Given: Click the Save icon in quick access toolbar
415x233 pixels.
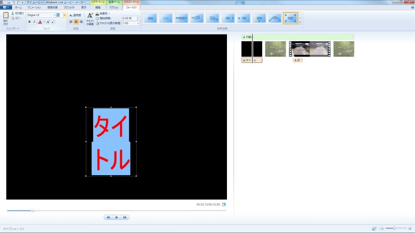Looking at the screenshot, I should 9,2.
